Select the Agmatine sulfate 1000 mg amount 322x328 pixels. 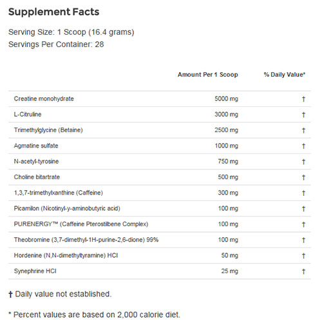pos(227,146)
